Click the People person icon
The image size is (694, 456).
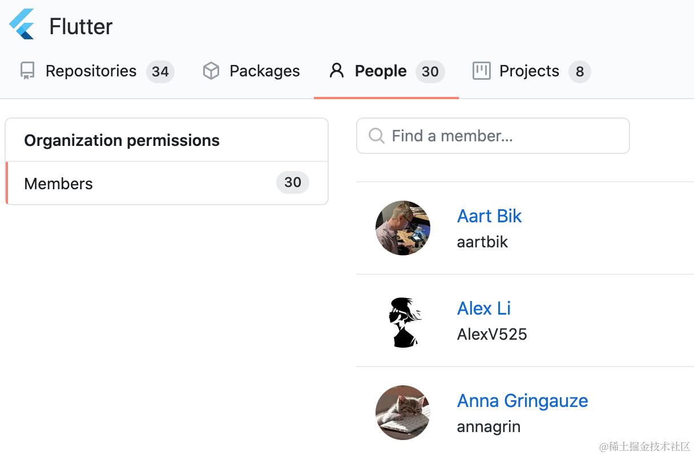point(337,71)
